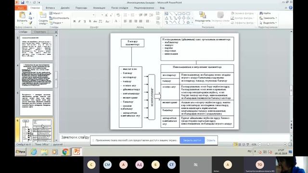Switch to the Структура pane tab
Image resolution: width=308 pixels, height=173 pixels.
39,32
